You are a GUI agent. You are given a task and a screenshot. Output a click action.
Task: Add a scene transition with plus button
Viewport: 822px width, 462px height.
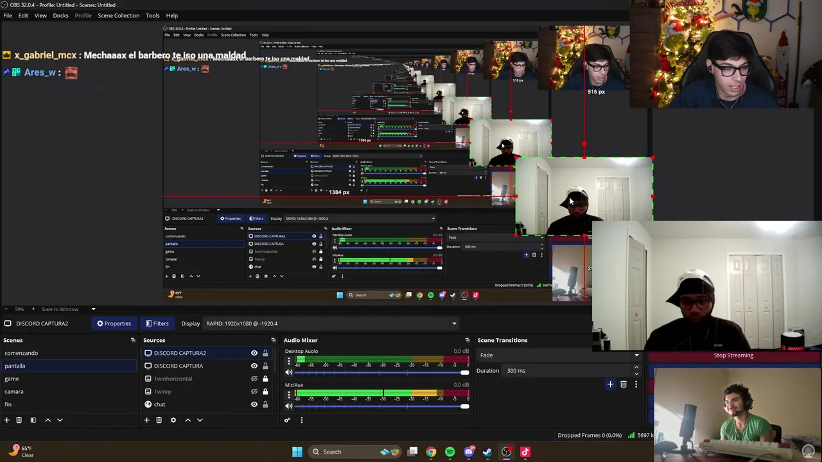610,384
